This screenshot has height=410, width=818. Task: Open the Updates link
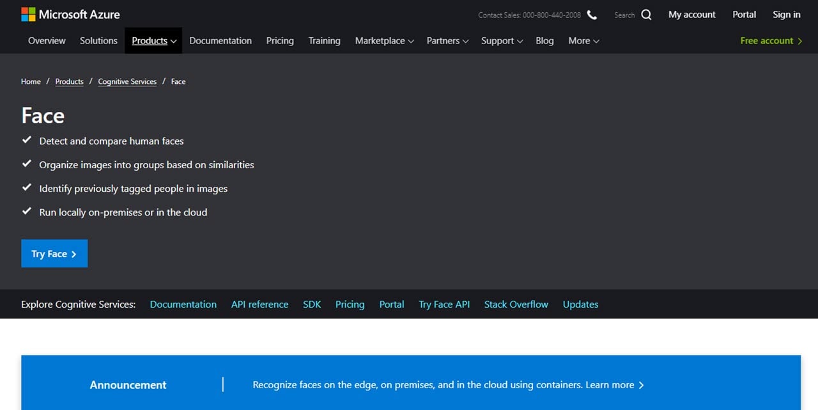pyautogui.click(x=580, y=304)
